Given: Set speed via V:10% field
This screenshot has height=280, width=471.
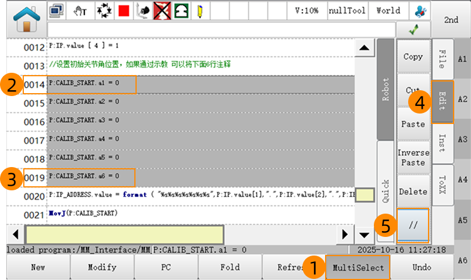Looking at the screenshot, I should [x=306, y=11].
